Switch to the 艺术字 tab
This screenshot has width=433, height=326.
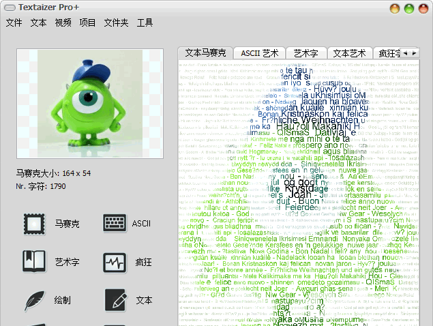point(306,53)
